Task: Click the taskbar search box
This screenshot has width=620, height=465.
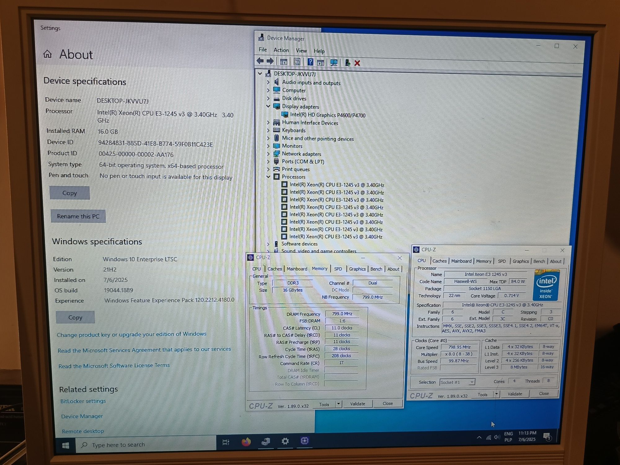Action: pos(146,445)
